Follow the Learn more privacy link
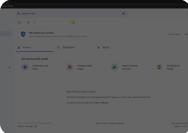The width and height of the screenshot is (188, 133). 174,34
